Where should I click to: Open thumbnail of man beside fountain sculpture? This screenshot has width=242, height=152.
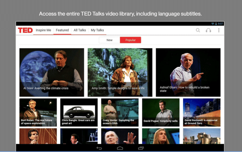coord(79,136)
